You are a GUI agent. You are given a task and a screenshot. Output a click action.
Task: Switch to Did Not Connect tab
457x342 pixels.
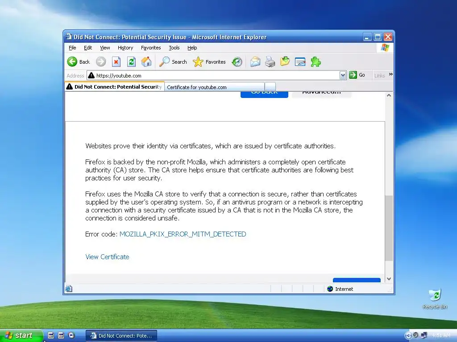click(x=115, y=86)
